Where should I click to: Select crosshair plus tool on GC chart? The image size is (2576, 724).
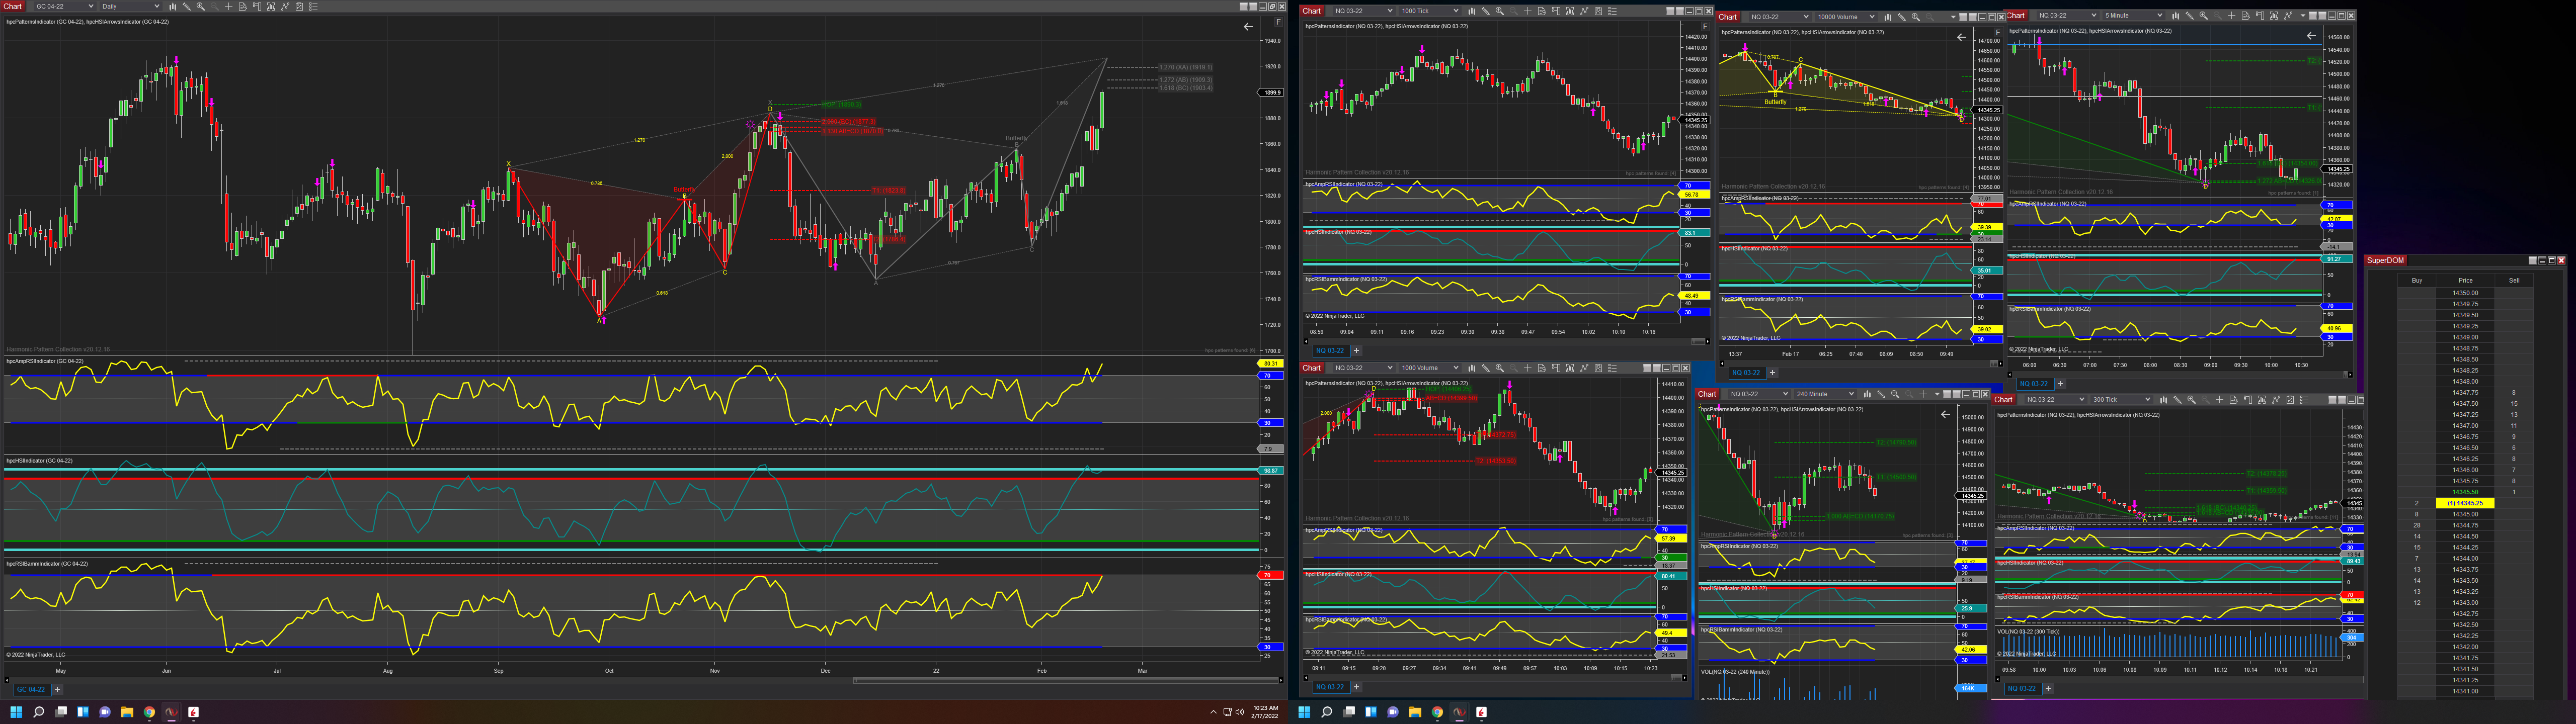click(x=229, y=6)
